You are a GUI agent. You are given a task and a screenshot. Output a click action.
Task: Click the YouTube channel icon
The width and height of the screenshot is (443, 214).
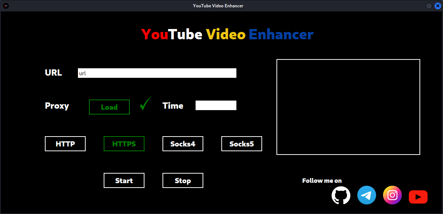[x=418, y=196]
